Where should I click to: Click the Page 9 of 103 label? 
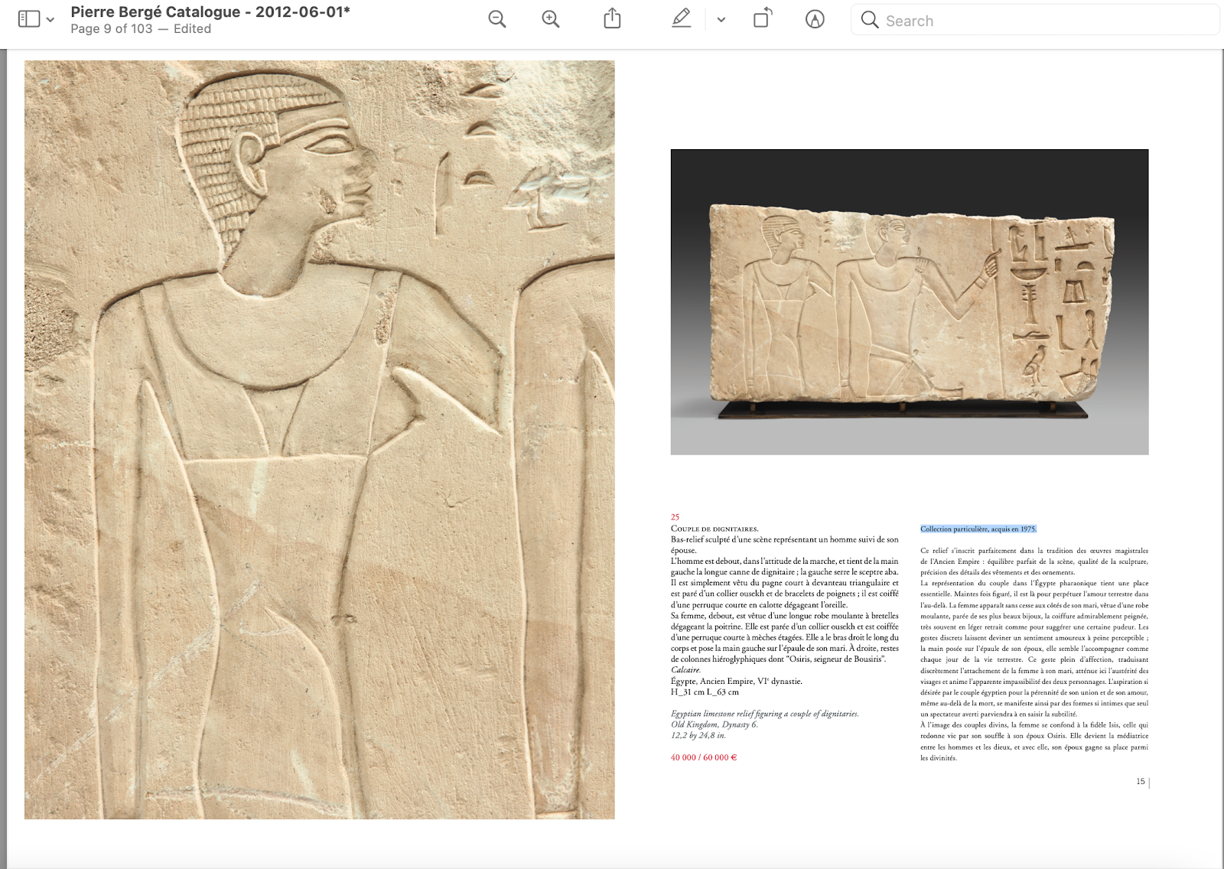112,29
